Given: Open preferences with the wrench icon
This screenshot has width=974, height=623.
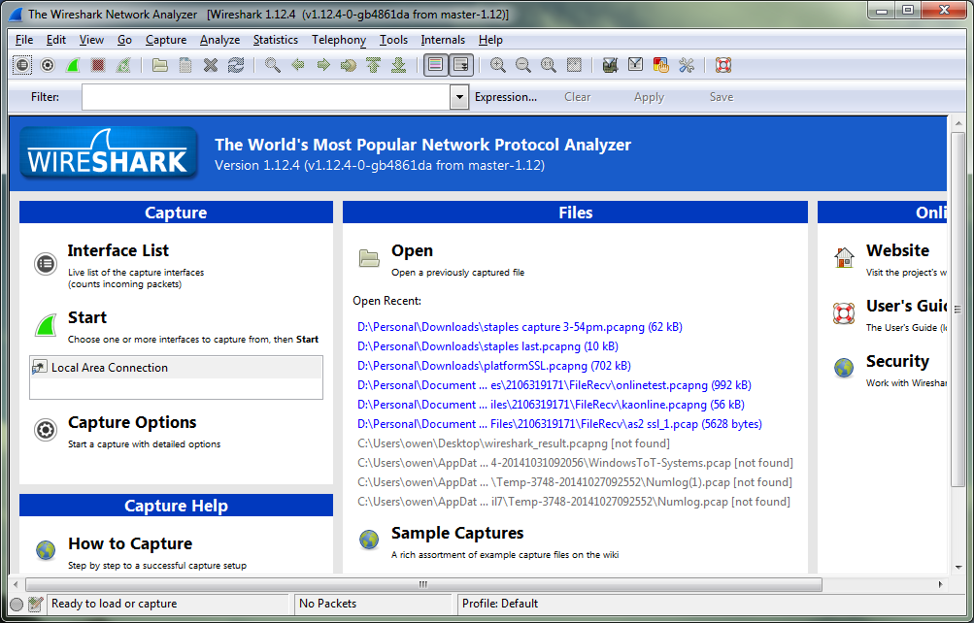Looking at the screenshot, I should point(687,65).
